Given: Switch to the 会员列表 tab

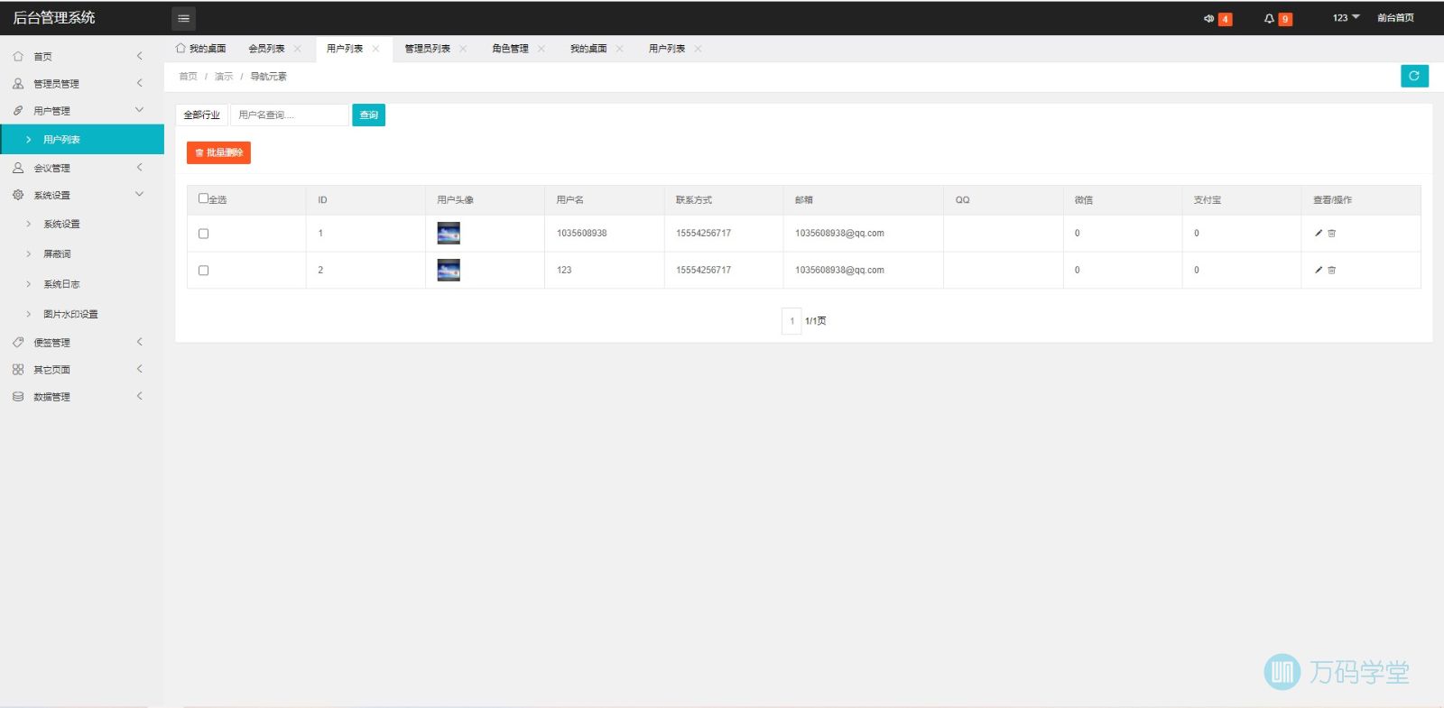Looking at the screenshot, I should point(266,49).
